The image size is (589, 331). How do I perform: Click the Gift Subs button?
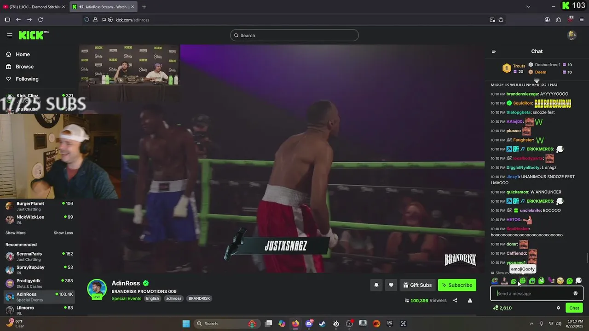417,285
